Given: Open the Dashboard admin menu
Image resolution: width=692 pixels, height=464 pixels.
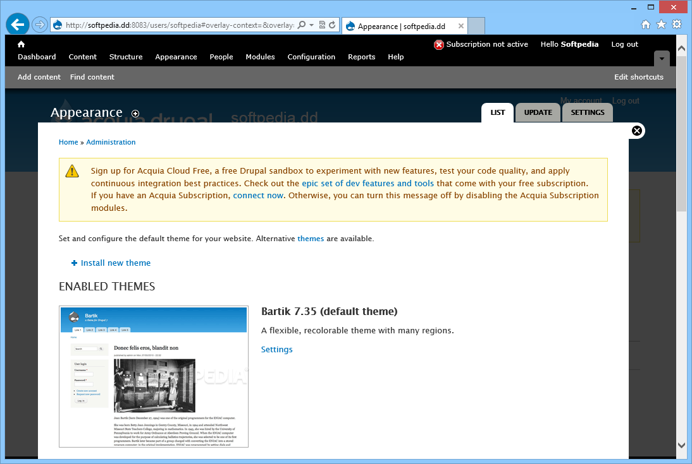Looking at the screenshot, I should coord(37,57).
